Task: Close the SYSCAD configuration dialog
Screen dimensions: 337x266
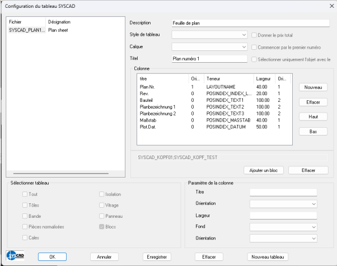Action: (x=331, y=6)
